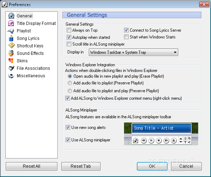211x177 pixels.
Task: Click the miniplayer down arrow
Action: click(x=181, y=142)
